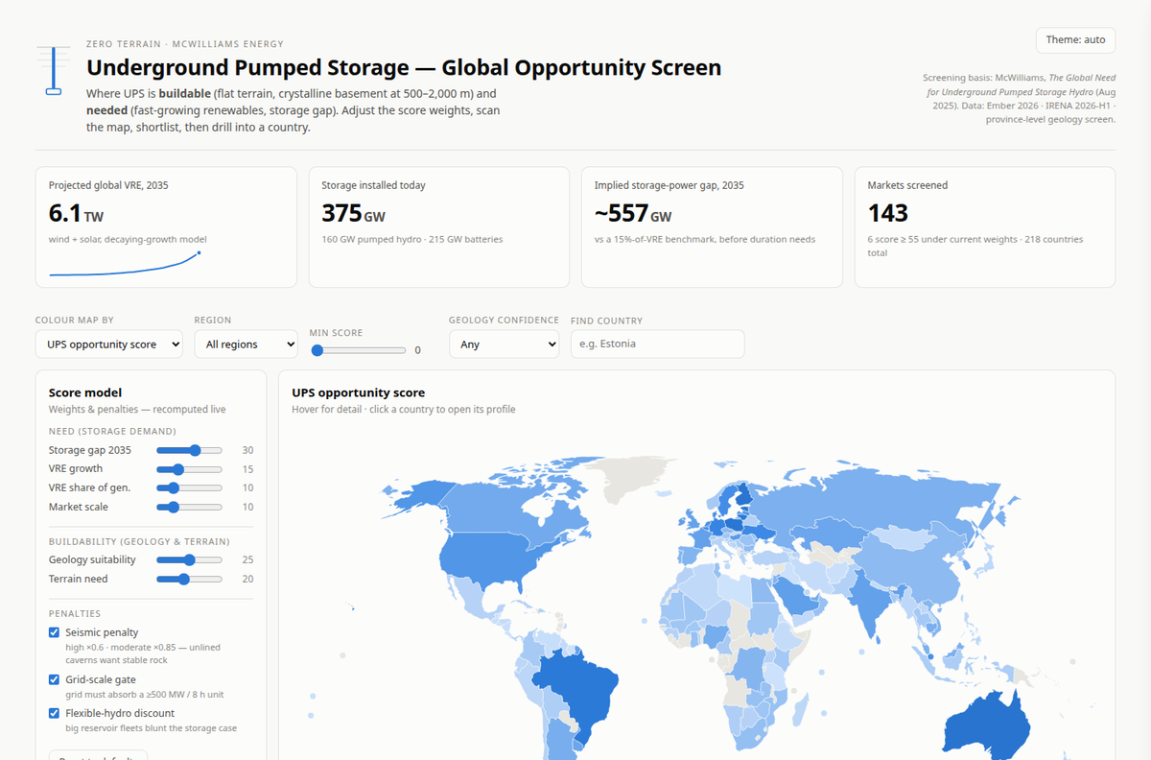Viewport: 1151px width, 760px height.
Task: Adjust the Terrain need slider
Action: coord(189,579)
